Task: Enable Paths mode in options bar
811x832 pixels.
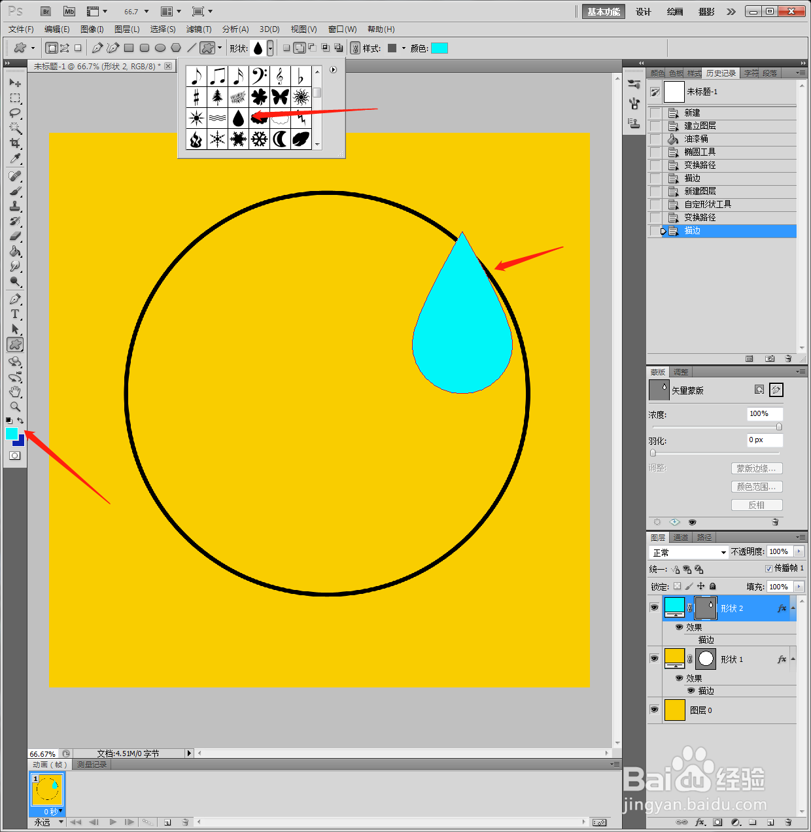Action: pos(65,48)
